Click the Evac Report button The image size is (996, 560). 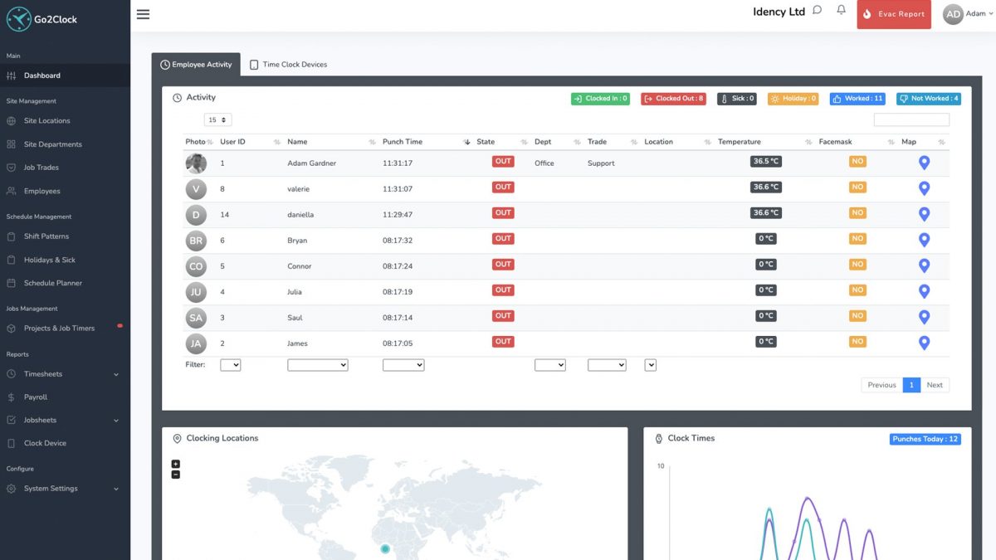[x=893, y=14]
